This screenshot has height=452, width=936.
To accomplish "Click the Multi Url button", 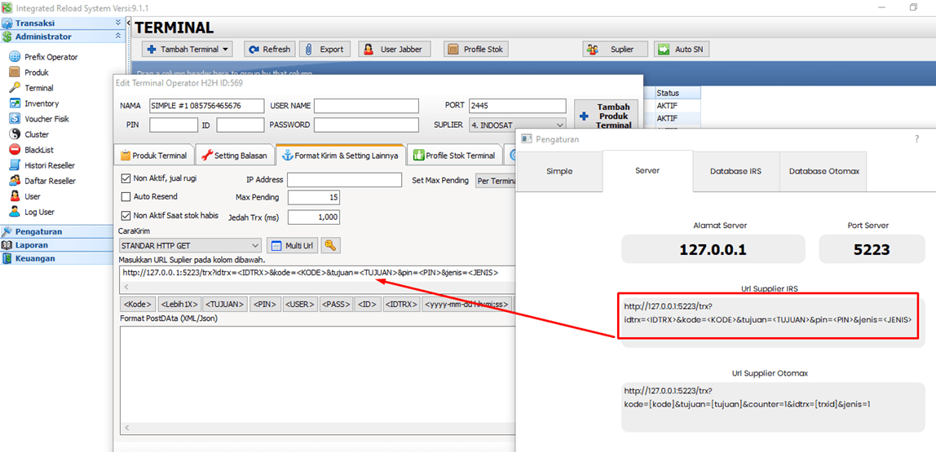I will (x=291, y=245).
